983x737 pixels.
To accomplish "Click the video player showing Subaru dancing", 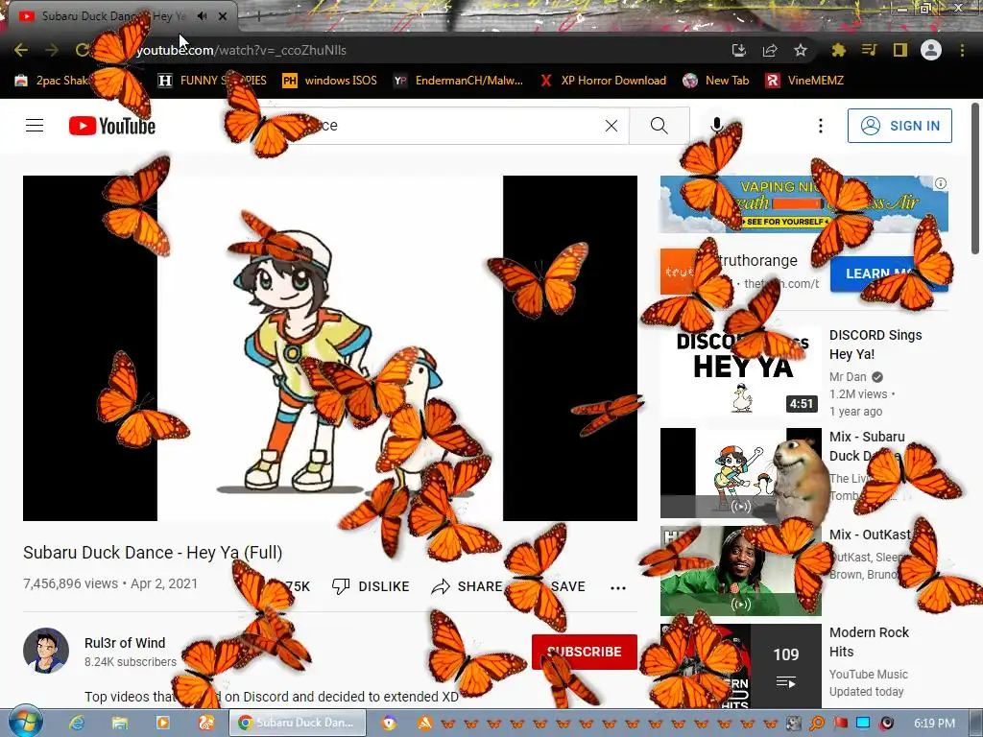I will coord(330,347).
